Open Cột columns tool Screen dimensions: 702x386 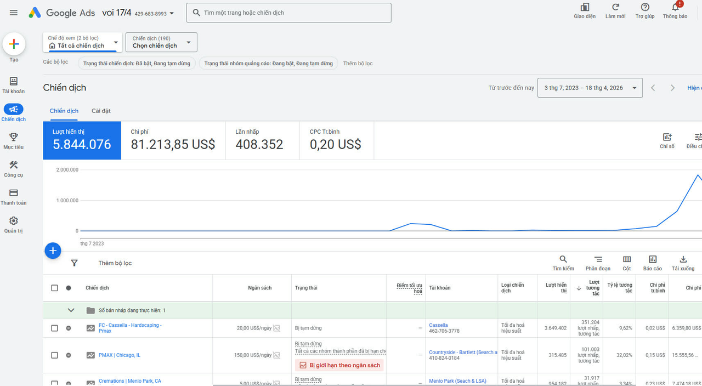point(627,263)
